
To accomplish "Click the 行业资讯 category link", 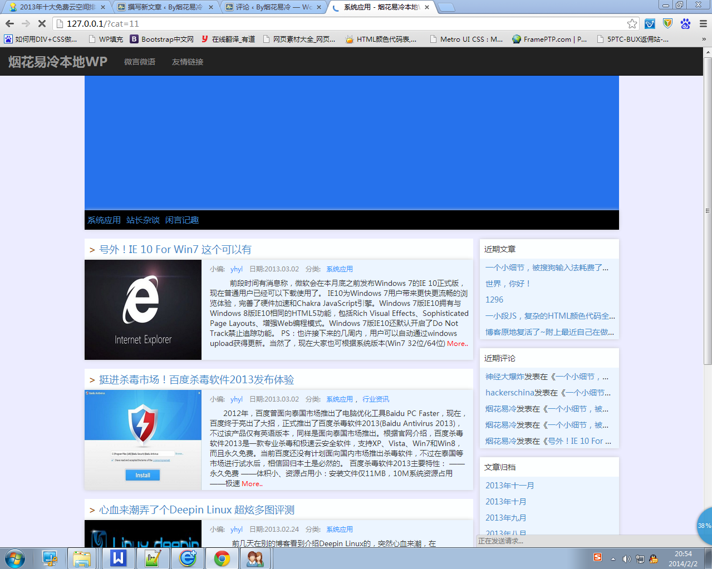I will (376, 399).
